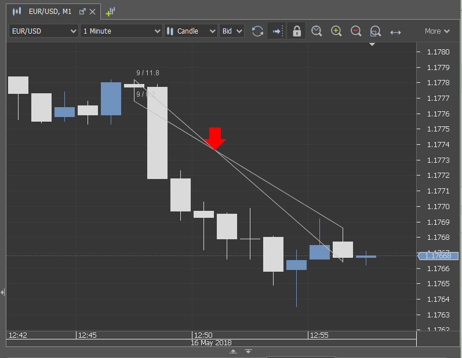
Task: Click the 9 / 11.8 measurement label
Action: [148, 73]
